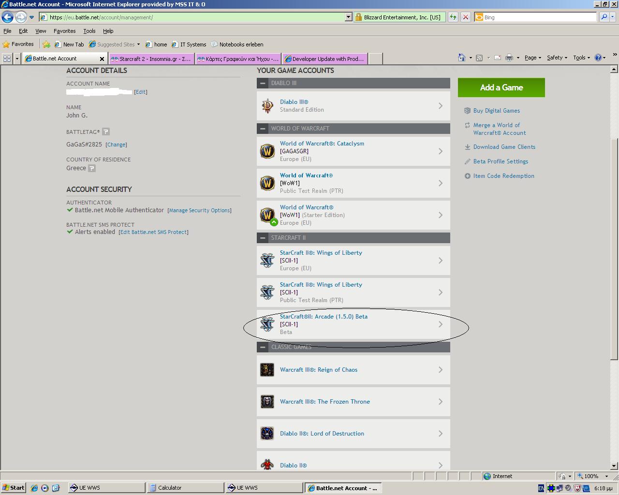Click the WoW Cataclysm game icon

point(267,151)
